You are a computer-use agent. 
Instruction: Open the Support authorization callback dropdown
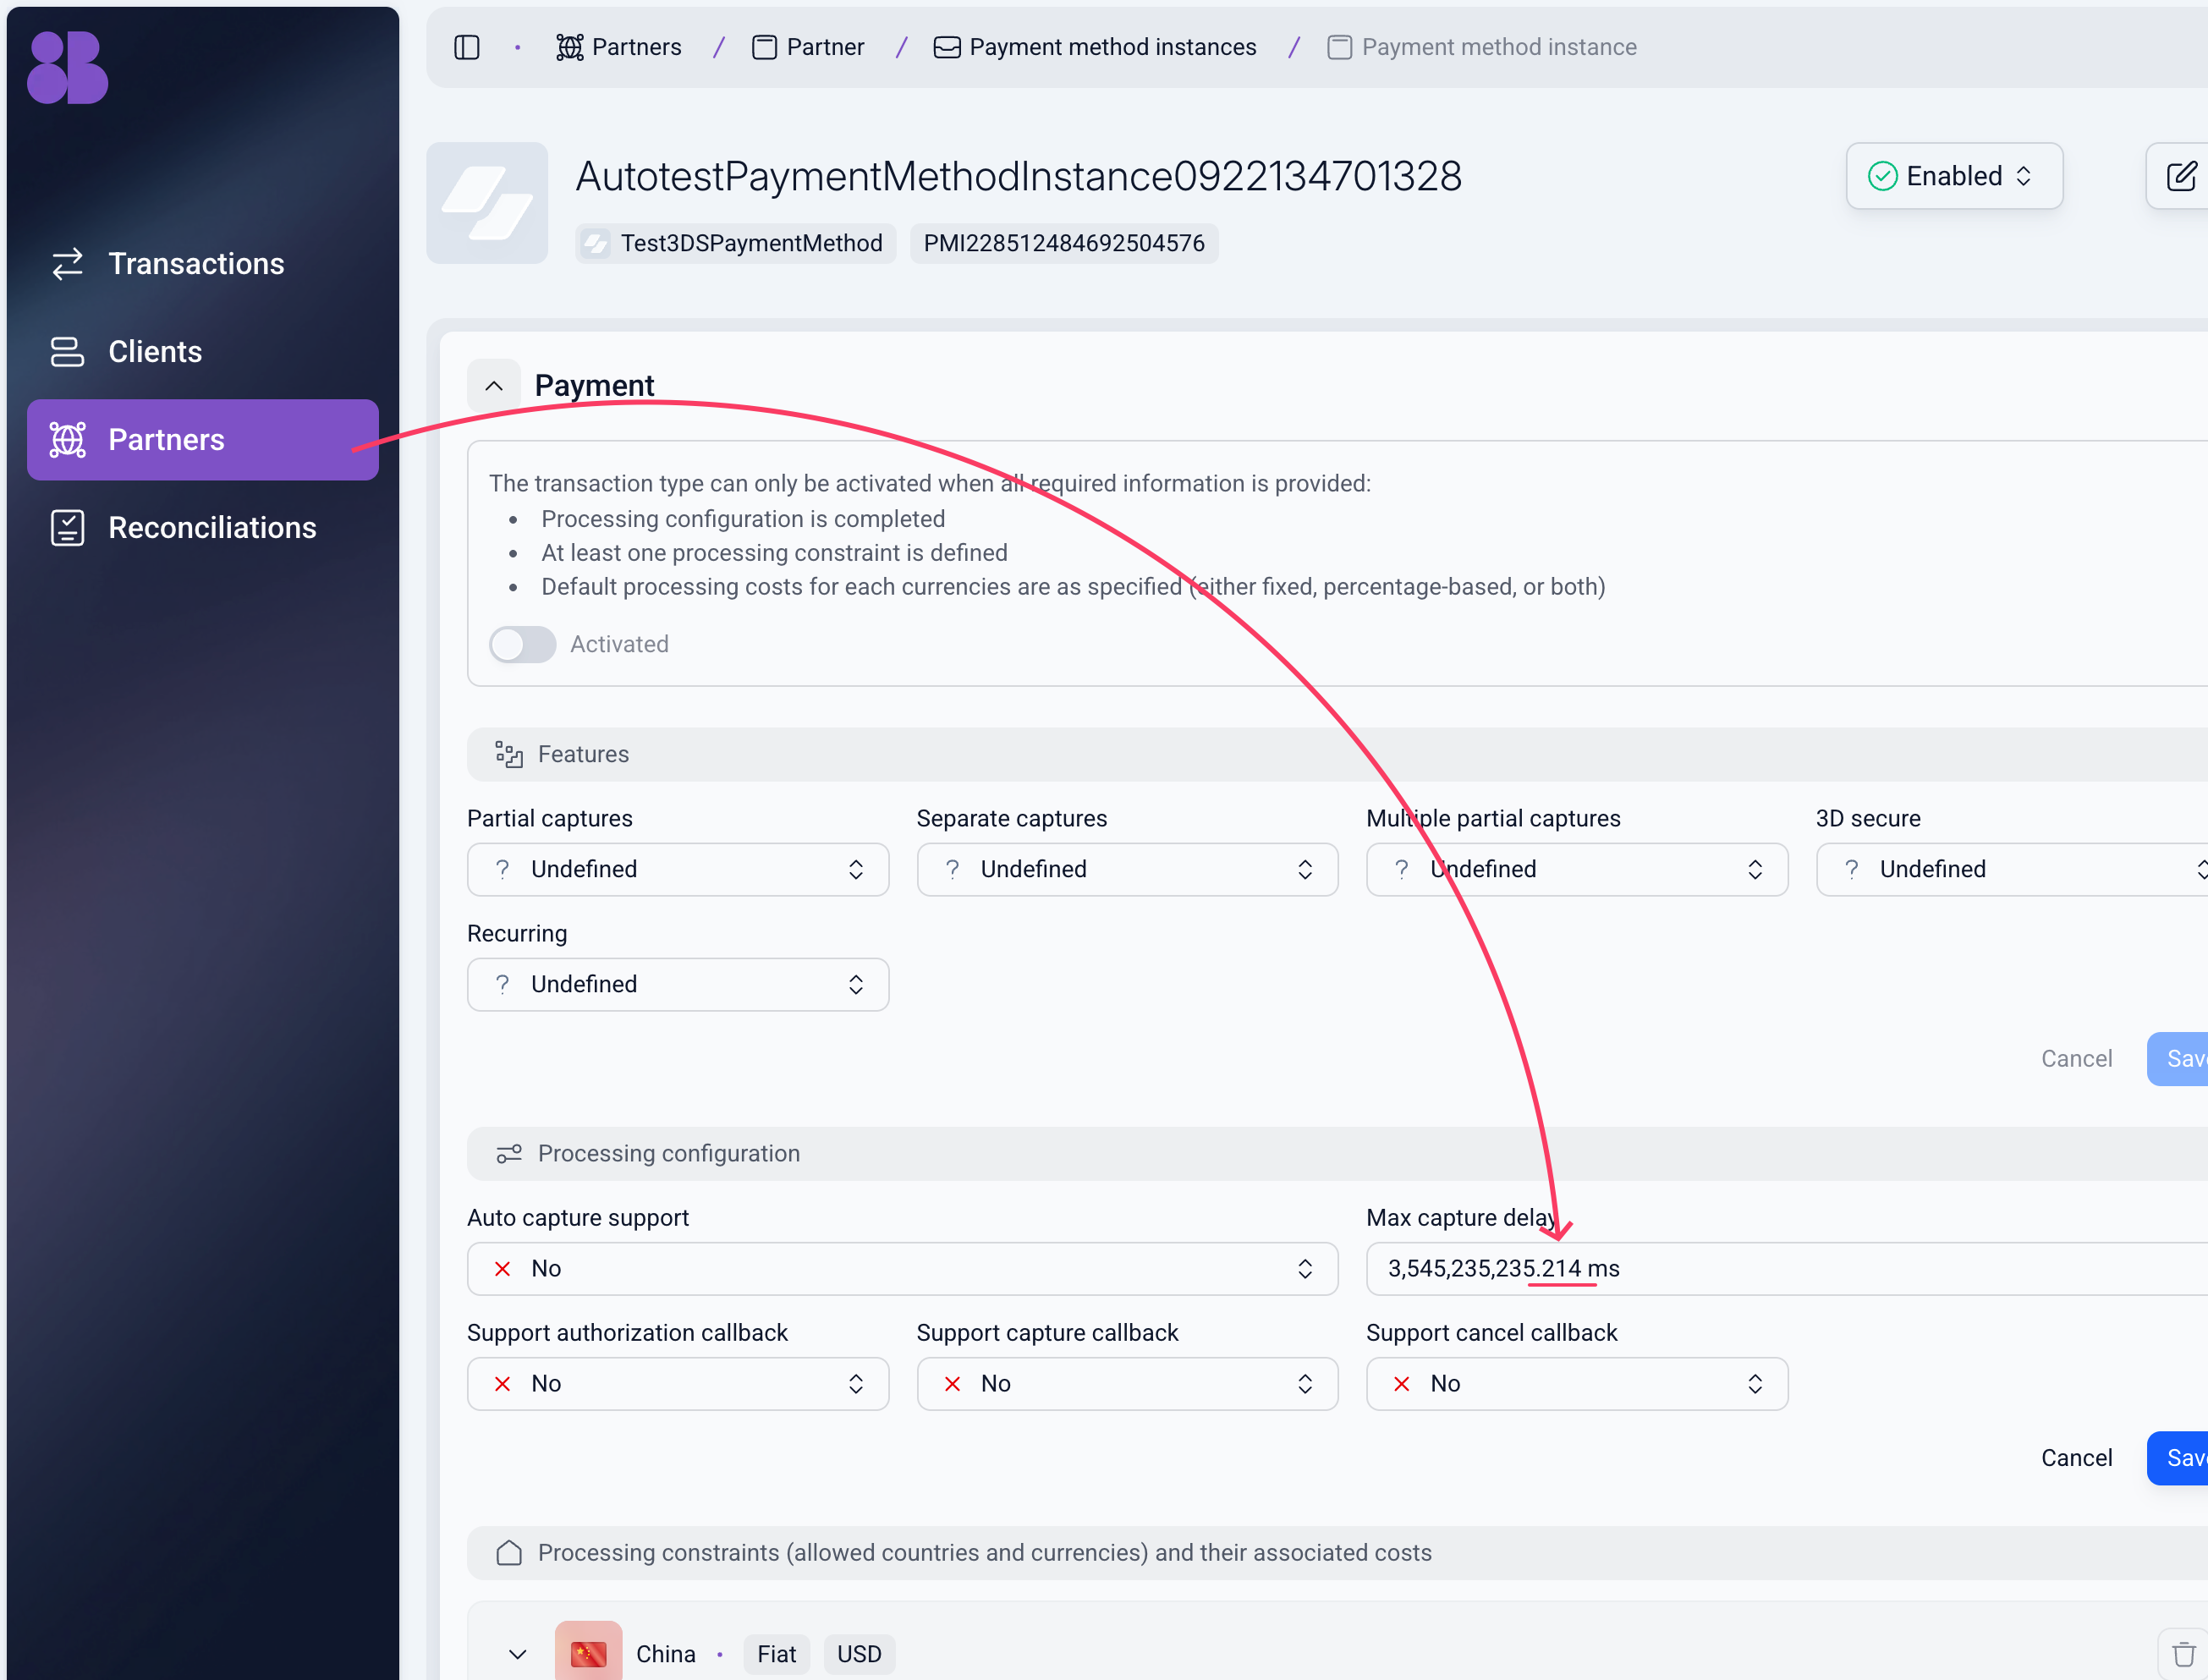(x=678, y=1383)
